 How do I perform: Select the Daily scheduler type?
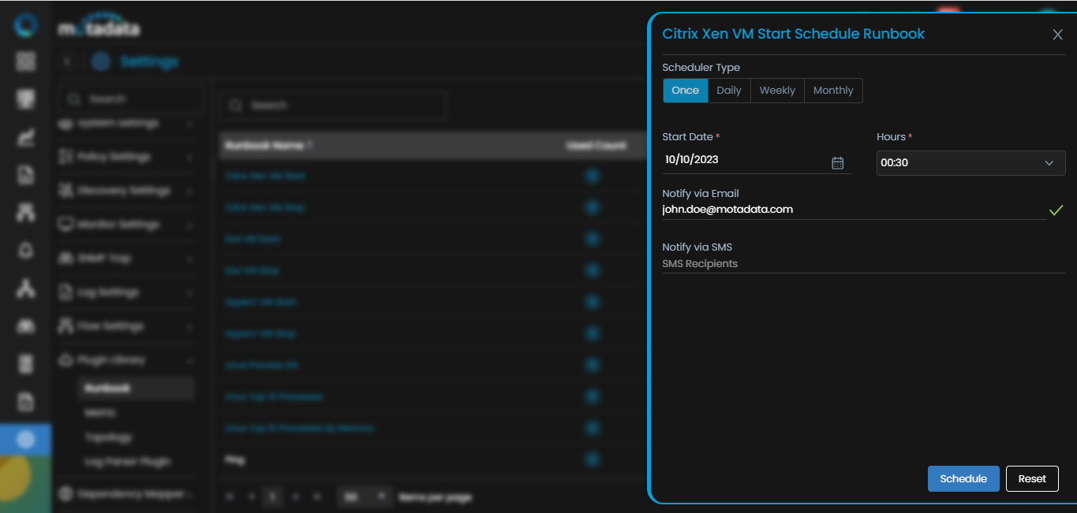tap(729, 91)
